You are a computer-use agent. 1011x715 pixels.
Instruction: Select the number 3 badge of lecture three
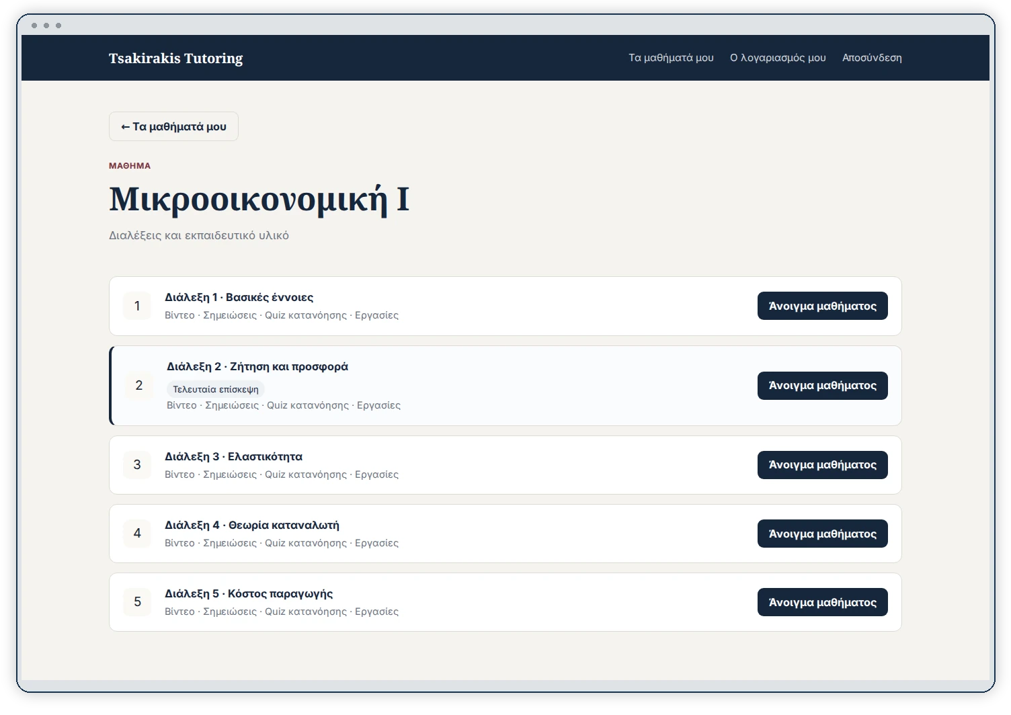point(137,464)
